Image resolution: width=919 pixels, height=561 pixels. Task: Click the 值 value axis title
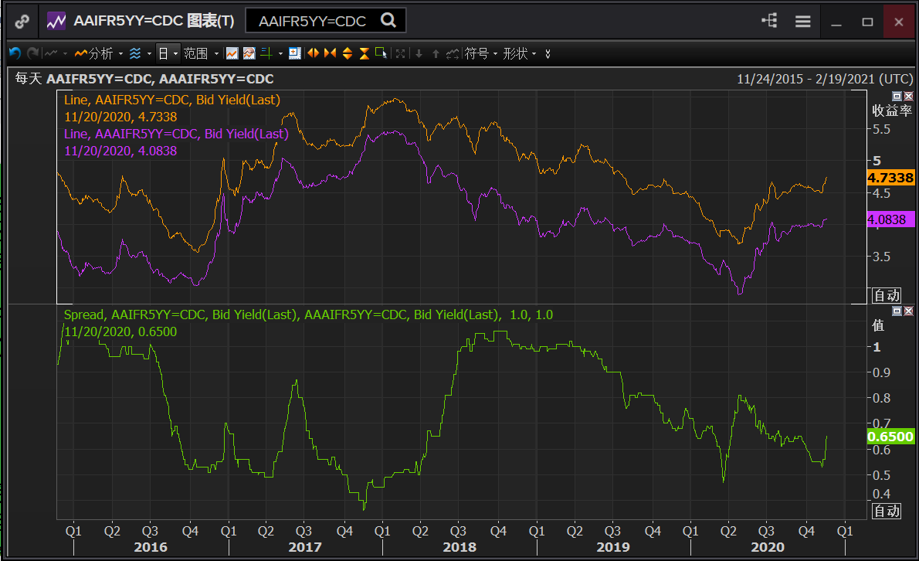pyautogui.click(x=878, y=325)
